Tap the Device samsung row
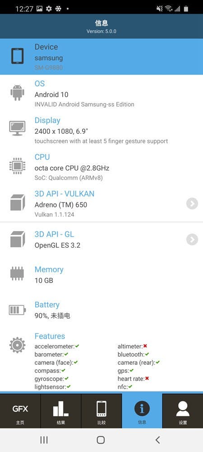This screenshot has height=452, width=203. (x=101, y=56)
